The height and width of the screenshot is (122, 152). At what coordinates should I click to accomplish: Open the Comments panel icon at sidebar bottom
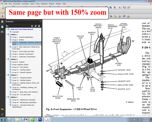2,109
